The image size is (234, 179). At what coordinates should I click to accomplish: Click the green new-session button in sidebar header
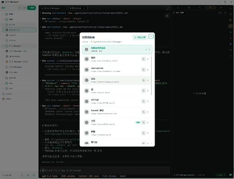pyautogui.click(x=32, y=8)
